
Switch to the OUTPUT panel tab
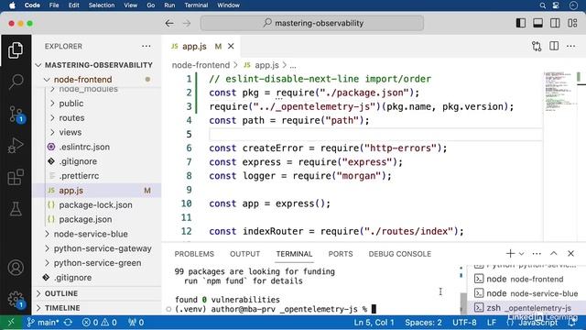point(244,254)
